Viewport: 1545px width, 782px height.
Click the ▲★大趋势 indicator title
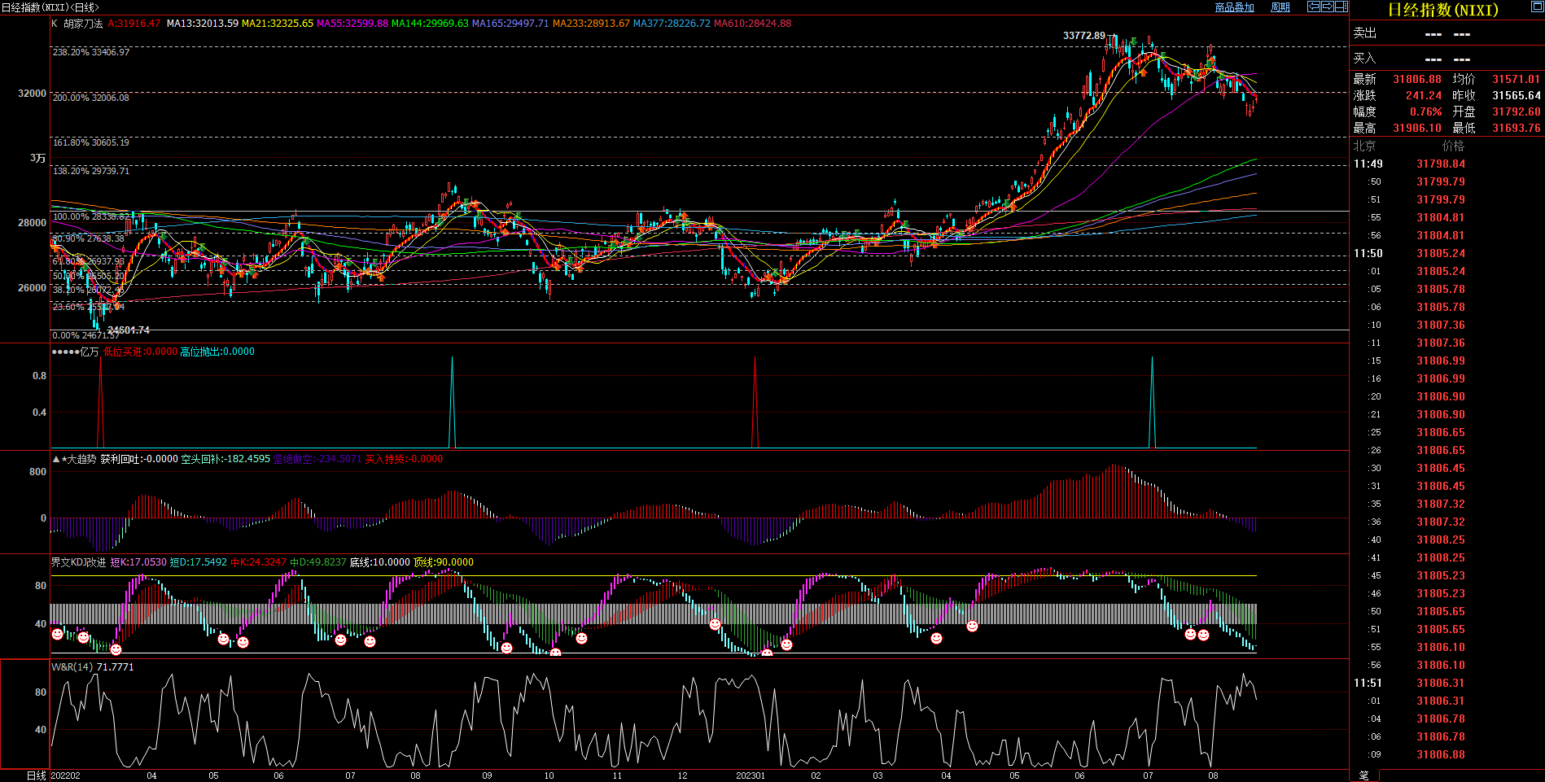74,459
